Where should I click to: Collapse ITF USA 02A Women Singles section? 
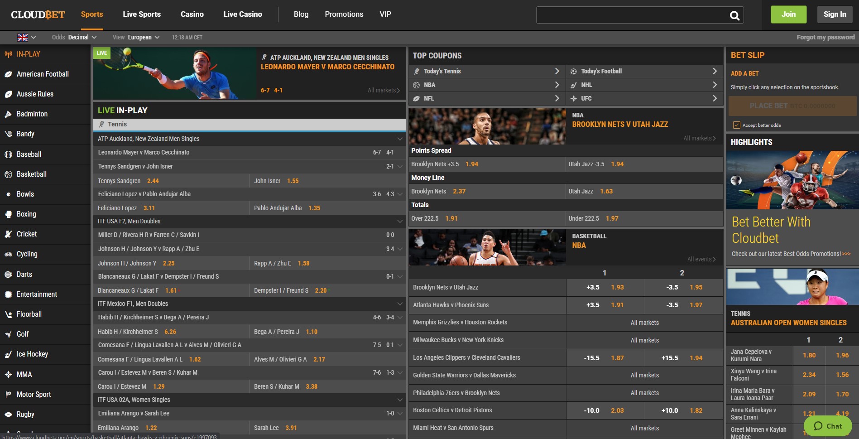pos(400,400)
